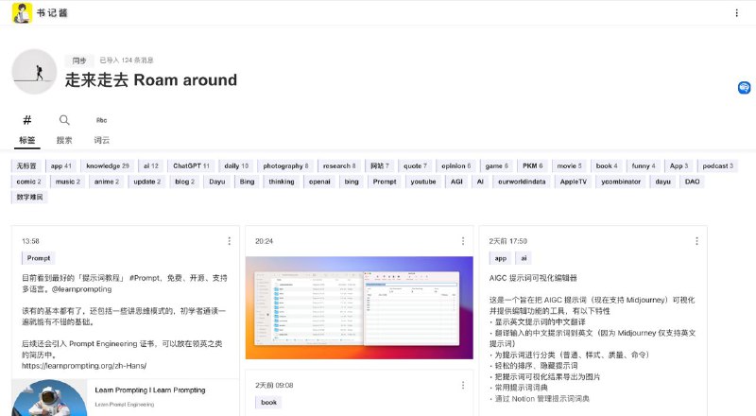Filter by the 无标签 tag
756x416 pixels.
(26, 166)
